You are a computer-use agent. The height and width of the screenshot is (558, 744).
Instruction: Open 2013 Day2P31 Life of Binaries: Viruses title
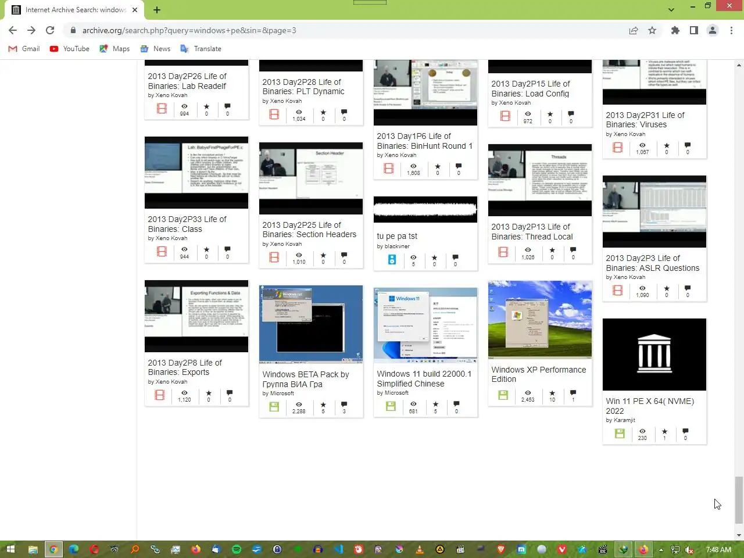(x=645, y=120)
